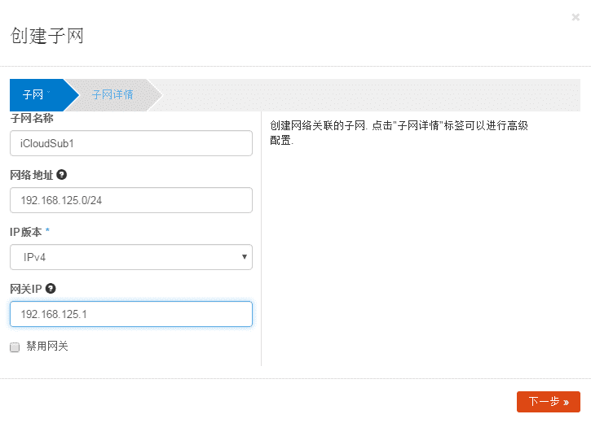Click the 禁用网关 checkbox label text

[x=47, y=347]
